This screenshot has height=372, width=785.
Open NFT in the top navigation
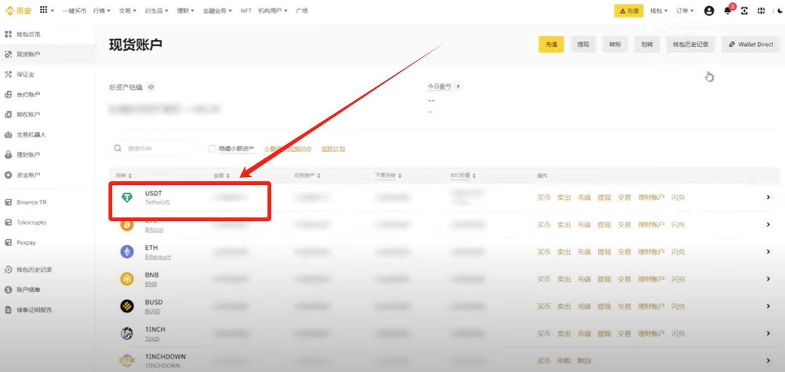[x=246, y=11]
